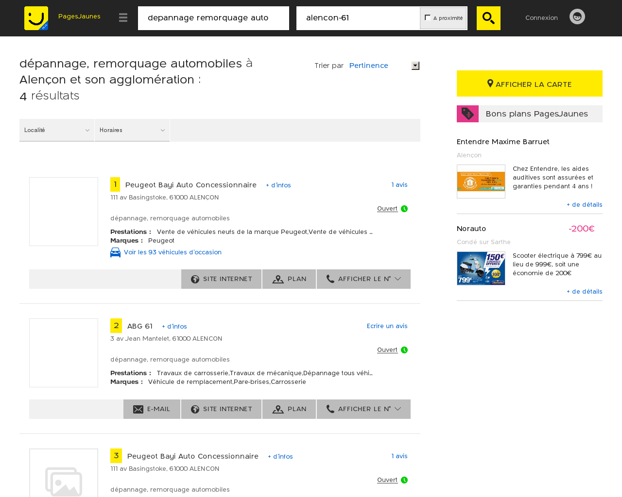Screen dimensions: 622x497
Task: Click address 3 av Jean Mantelet
Action: tap(166, 339)
